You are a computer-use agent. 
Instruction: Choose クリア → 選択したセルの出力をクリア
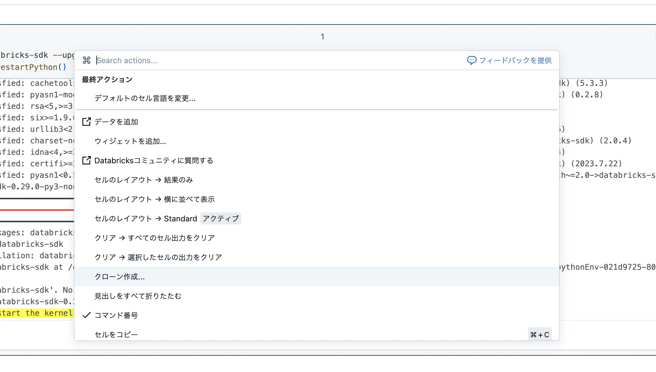tap(316, 257)
